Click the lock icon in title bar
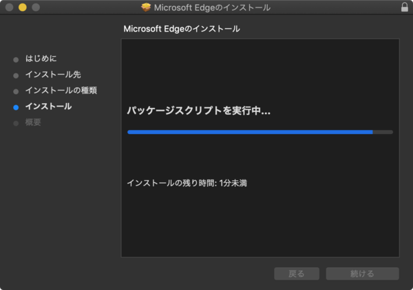 404,7
